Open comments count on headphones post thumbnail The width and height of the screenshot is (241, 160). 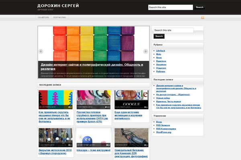coord(70,107)
